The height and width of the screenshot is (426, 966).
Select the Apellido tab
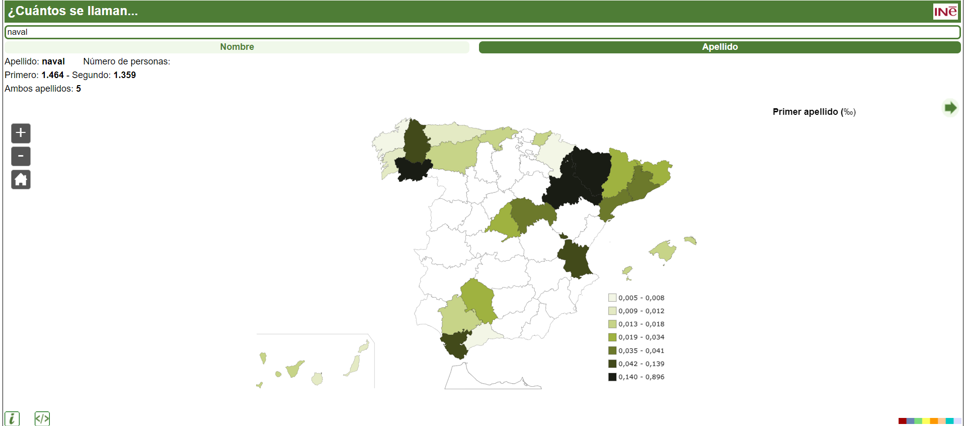click(x=719, y=47)
